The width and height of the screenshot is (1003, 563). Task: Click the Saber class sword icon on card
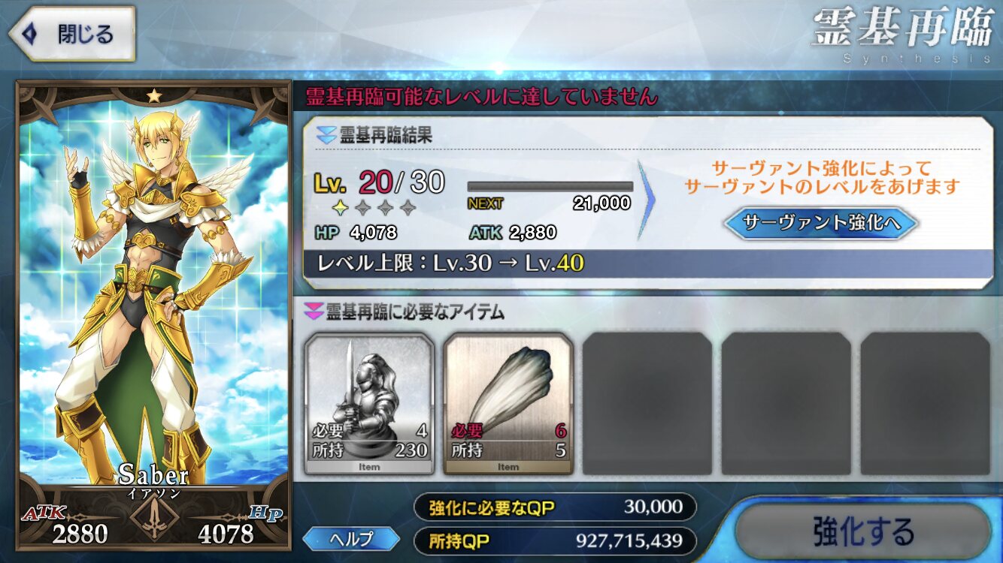coord(155,517)
